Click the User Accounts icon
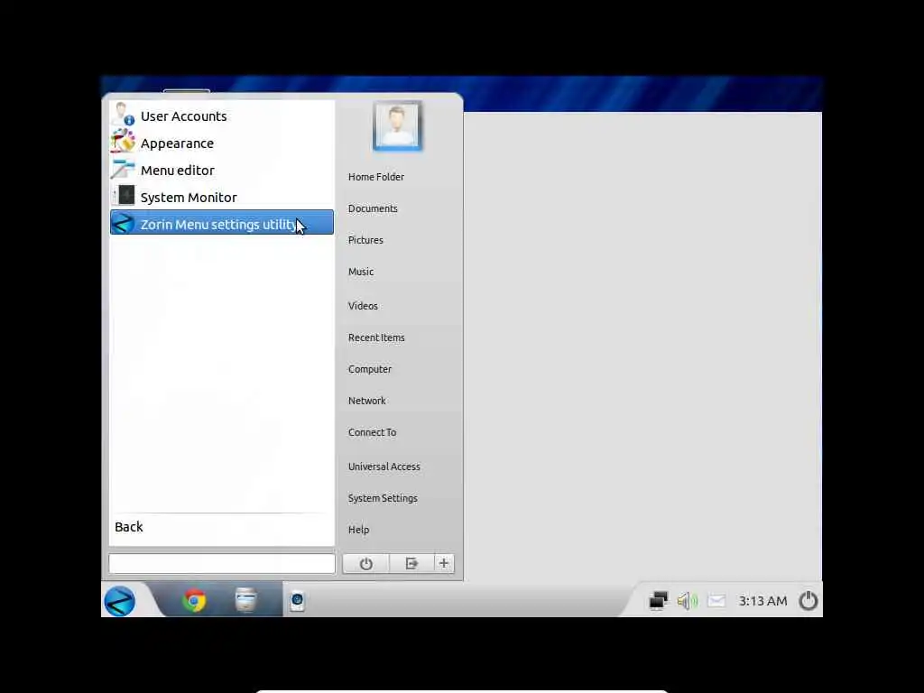 coord(123,115)
